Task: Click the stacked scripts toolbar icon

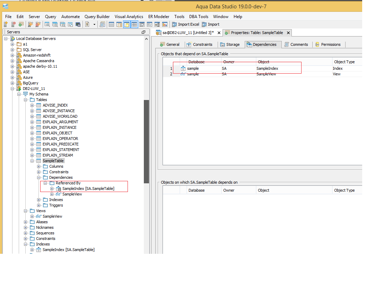Action: (x=102, y=24)
